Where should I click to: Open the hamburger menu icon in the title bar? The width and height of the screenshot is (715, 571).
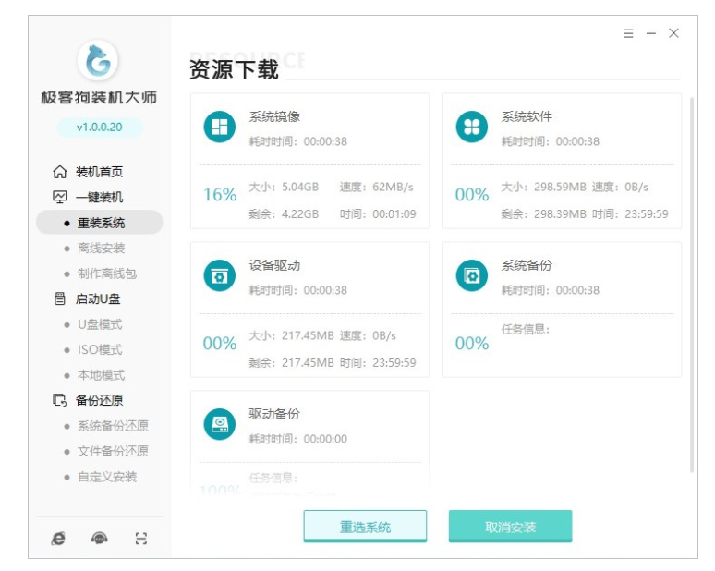pos(628,33)
